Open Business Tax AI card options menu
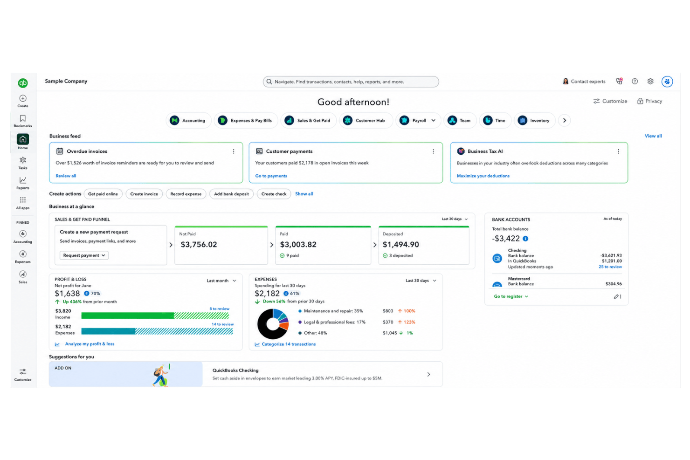This screenshot has height=460, width=690. (618, 151)
